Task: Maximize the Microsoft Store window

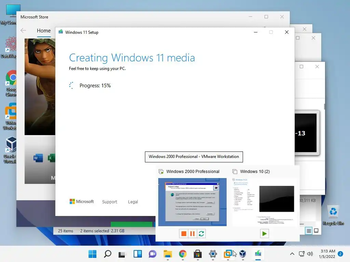Action: point(266,17)
